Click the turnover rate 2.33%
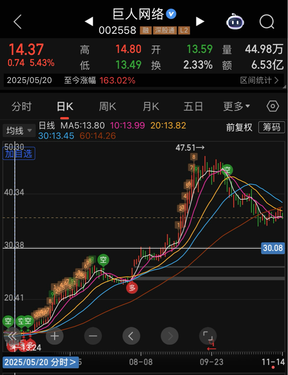This screenshot has width=288, height=375. (198, 65)
